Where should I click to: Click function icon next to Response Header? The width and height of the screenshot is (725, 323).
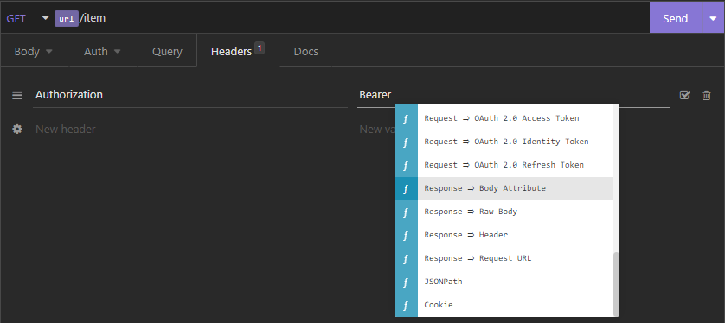406,235
